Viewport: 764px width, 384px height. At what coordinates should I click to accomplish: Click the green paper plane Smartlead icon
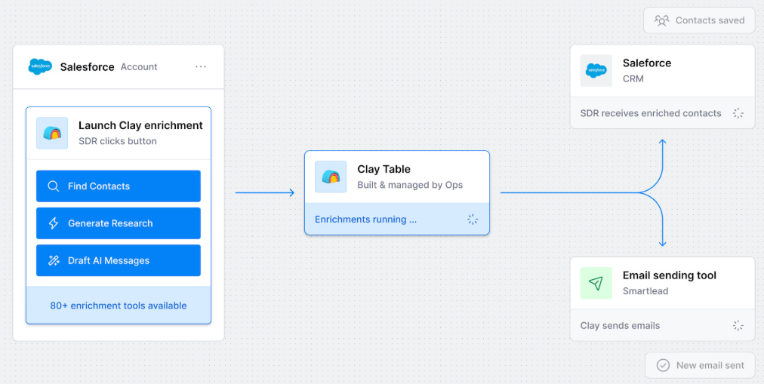[x=596, y=283]
